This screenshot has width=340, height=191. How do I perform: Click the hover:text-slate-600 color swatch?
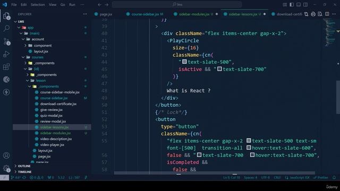(249, 147)
